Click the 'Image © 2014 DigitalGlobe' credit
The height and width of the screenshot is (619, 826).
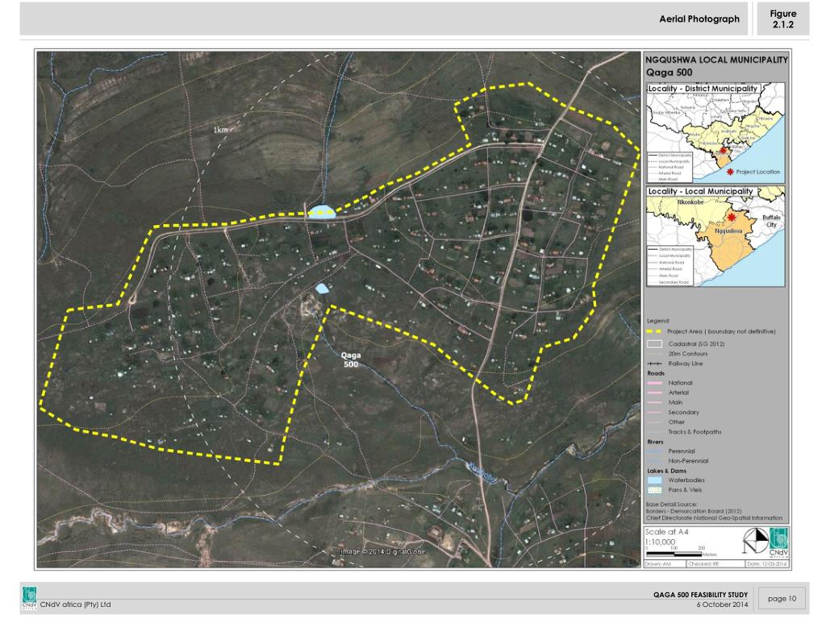click(382, 551)
